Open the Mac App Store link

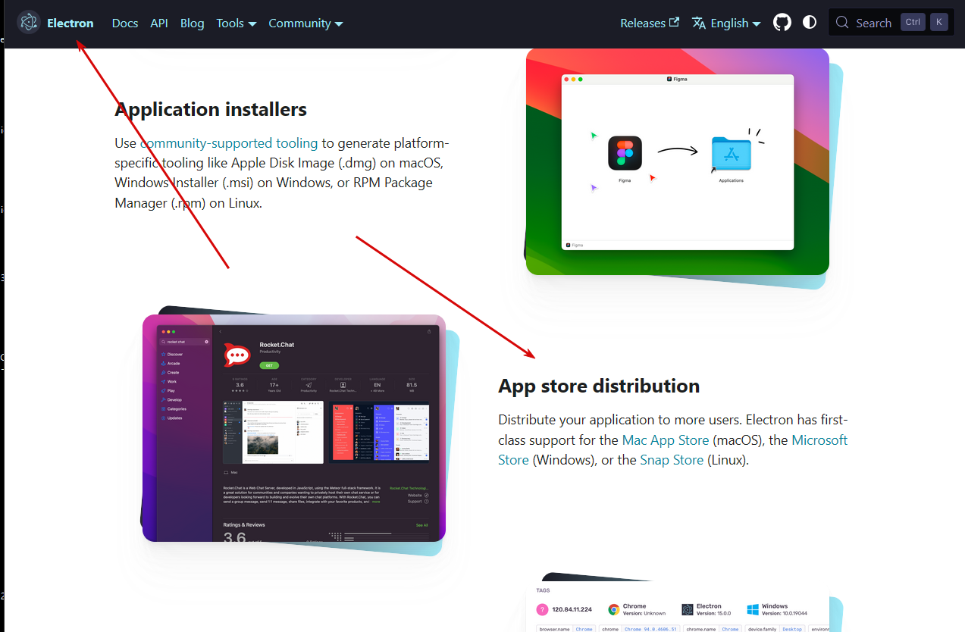click(x=666, y=440)
